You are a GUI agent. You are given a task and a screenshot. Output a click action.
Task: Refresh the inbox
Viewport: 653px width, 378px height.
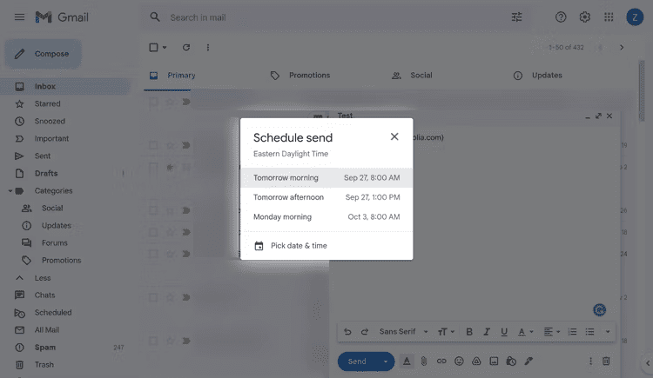(x=186, y=48)
